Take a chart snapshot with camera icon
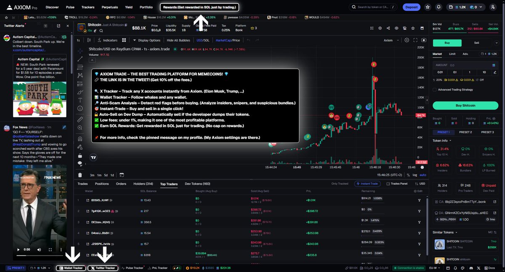Screen dimensions: 505x272 (x=423, y=40)
